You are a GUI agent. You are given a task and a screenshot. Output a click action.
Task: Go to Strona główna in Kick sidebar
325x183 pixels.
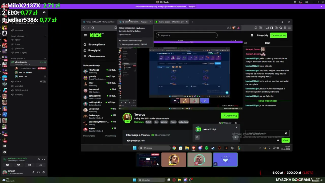[94, 44]
